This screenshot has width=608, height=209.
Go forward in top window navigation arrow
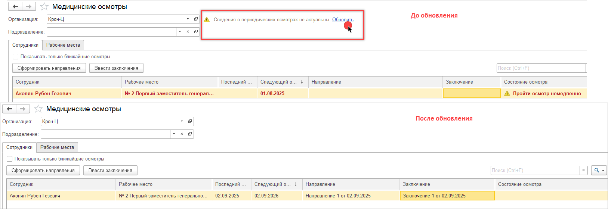click(x=29, y=7)
